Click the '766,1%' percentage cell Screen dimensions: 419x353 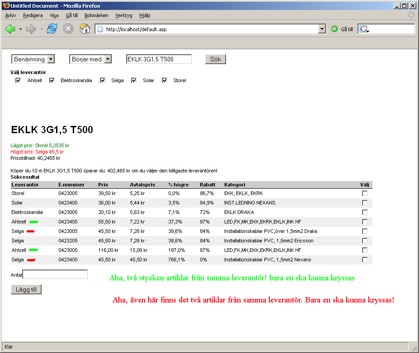click(x=177, y=260)
